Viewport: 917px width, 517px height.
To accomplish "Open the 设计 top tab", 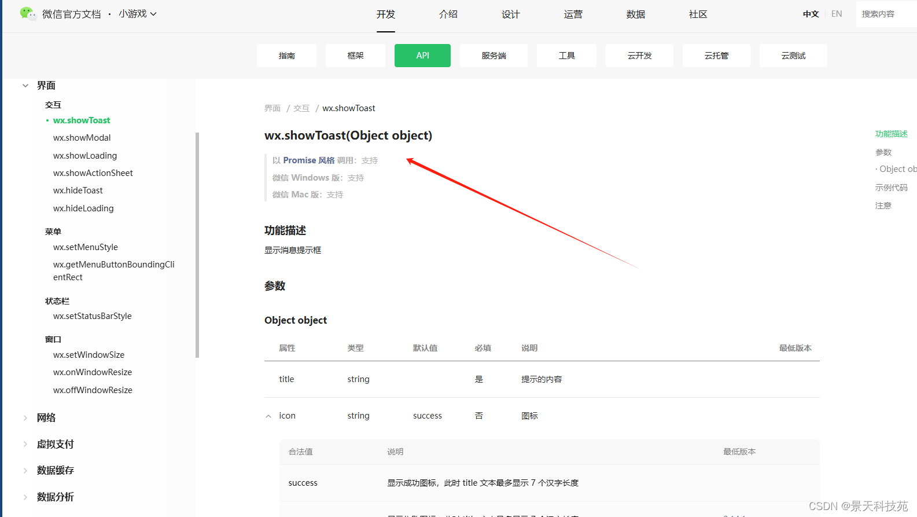I will (511, 14).
